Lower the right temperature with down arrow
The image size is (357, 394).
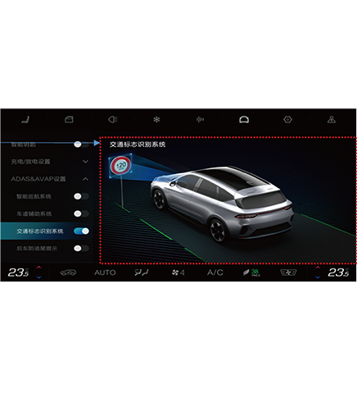point(318,277)
